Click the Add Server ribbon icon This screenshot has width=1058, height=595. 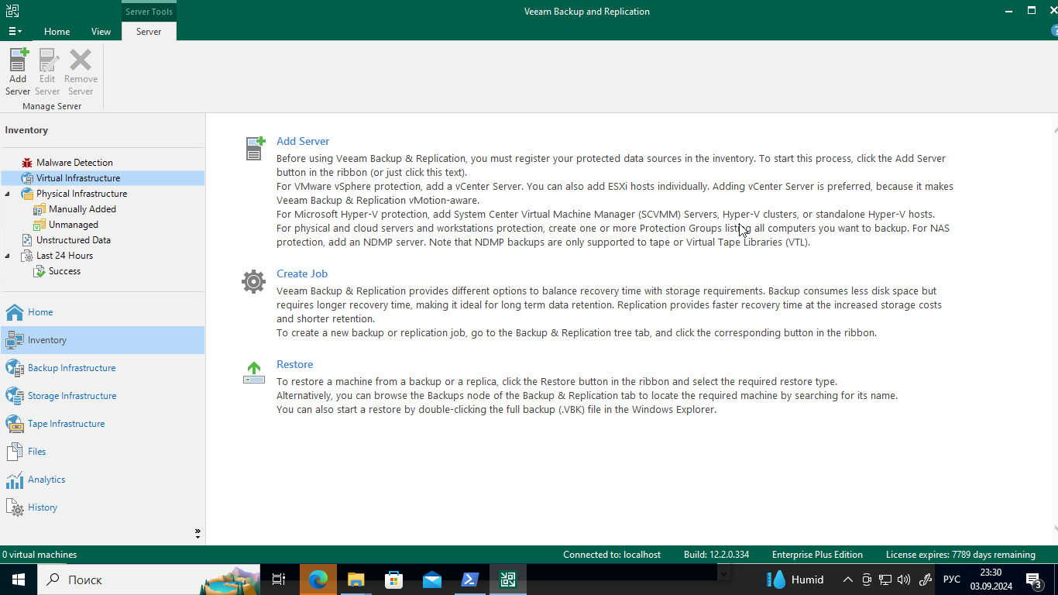(18, 71)
